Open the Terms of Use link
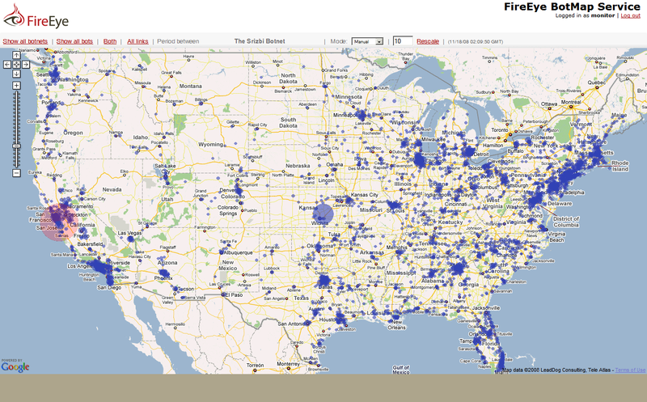This screenshot has height=402, width=647. (x=630, y=370)
